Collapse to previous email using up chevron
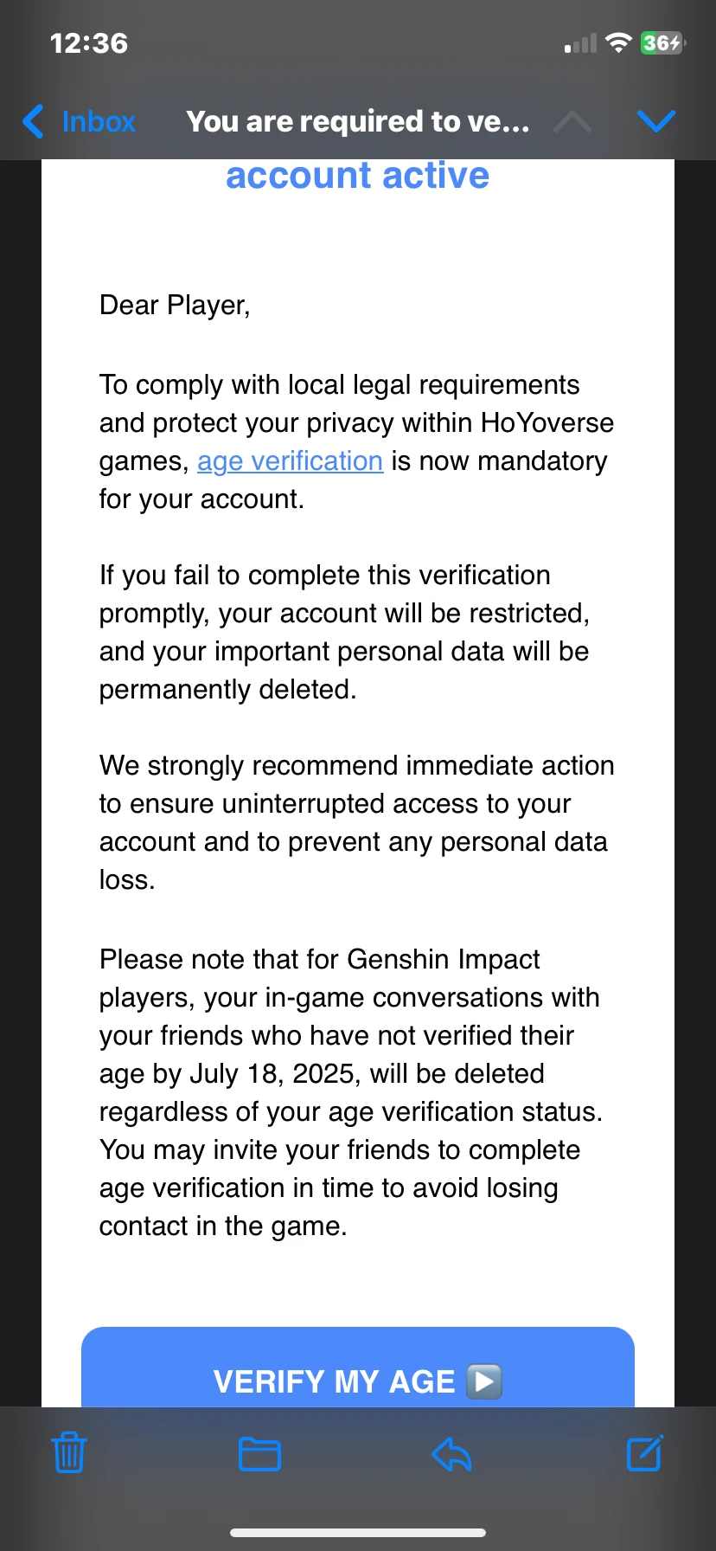 coord(572,122)
